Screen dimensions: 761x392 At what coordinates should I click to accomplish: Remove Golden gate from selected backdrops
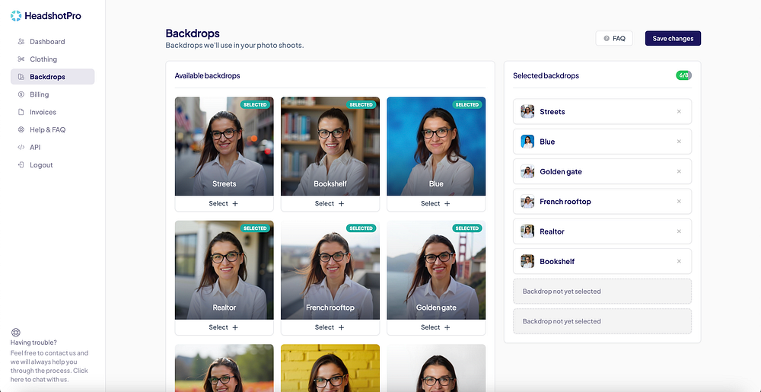point(679,171)
